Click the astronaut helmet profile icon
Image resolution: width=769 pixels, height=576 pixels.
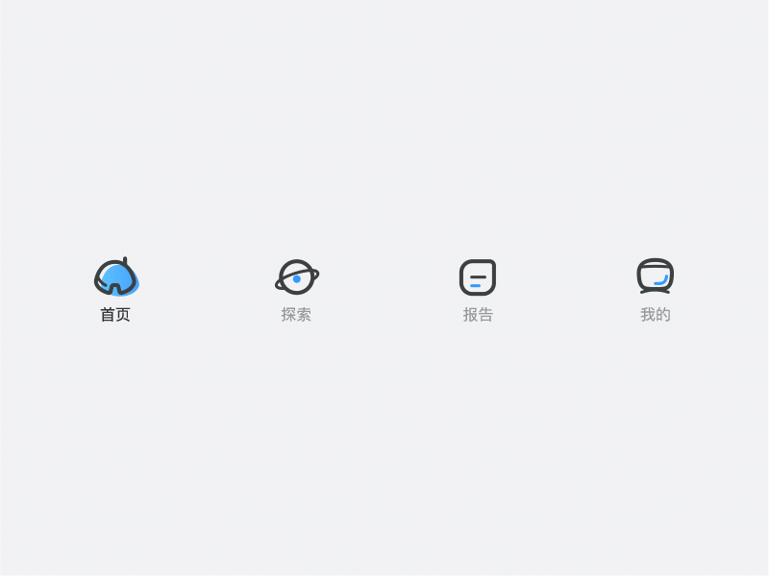click(656, 276)
